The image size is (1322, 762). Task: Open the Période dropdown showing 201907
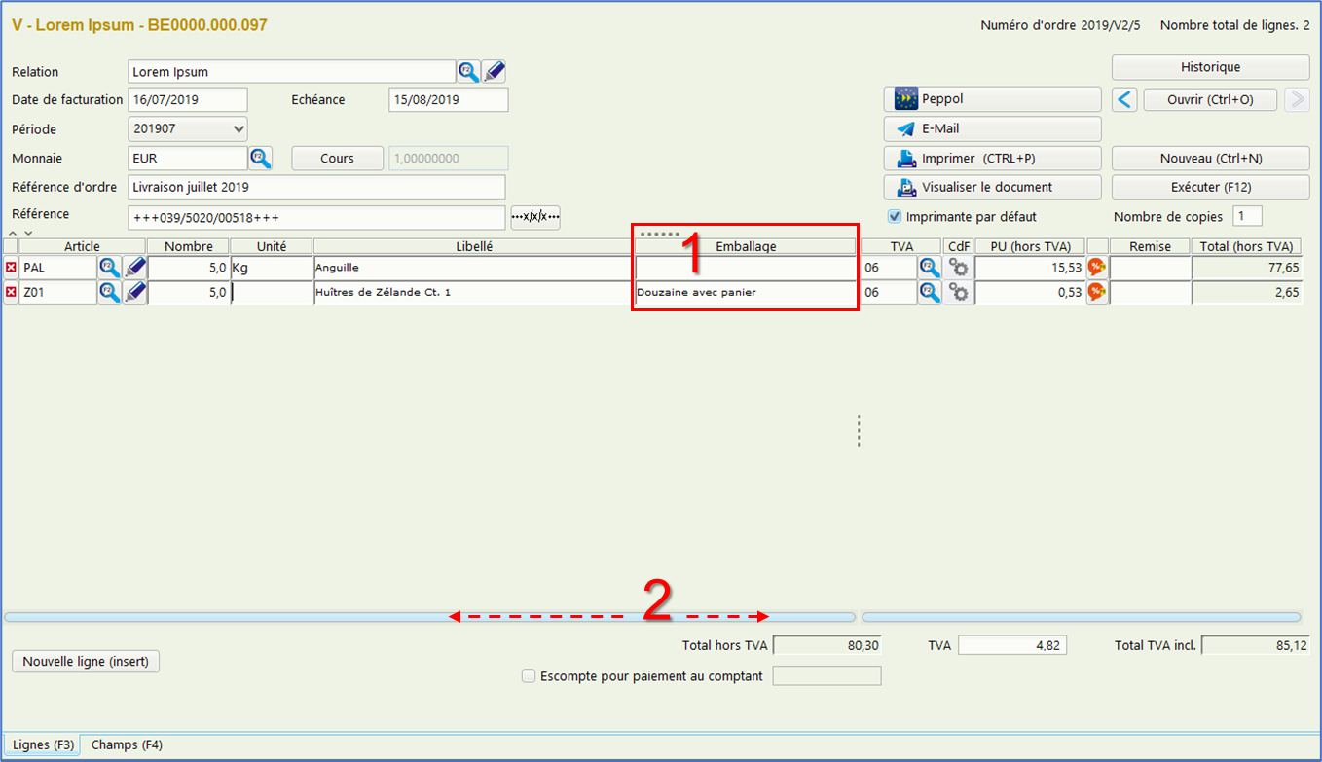[188, 128]
